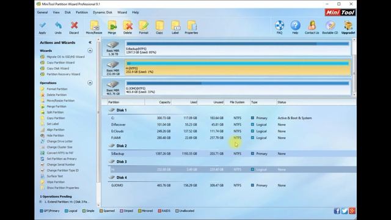Open the Google Plus icon
Screen dimensions: 391x220
click(x=352, y=211)
